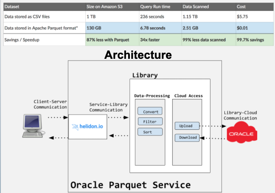Click the dotted arrow from Library back to helidon
The height and width of the screenshot is (193, 275).
click(119, 135)
